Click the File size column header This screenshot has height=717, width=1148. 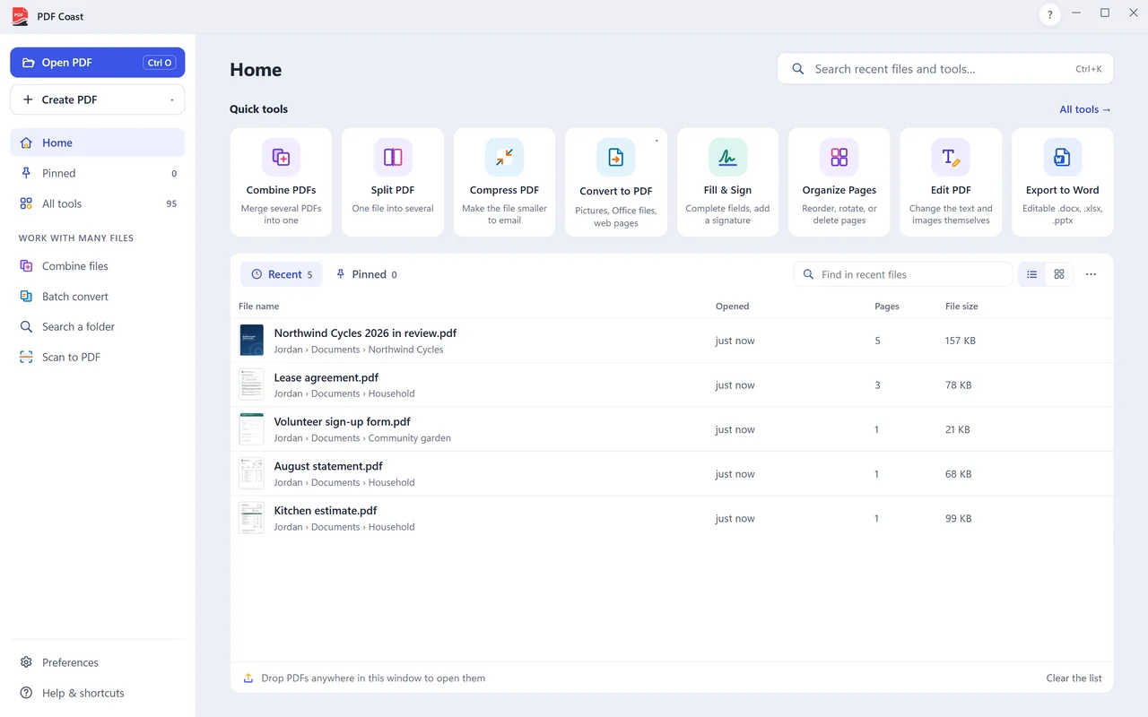coord(961,307)
